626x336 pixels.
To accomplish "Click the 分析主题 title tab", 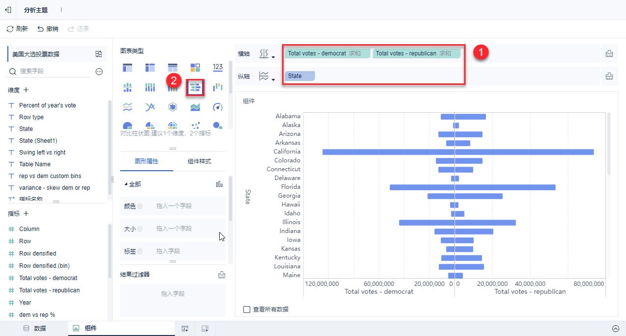I will 36,10.
